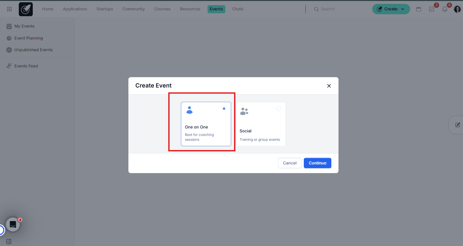Choose the Social event card
The width and height of the screenshot is (463, 246).
click(261, 124)
